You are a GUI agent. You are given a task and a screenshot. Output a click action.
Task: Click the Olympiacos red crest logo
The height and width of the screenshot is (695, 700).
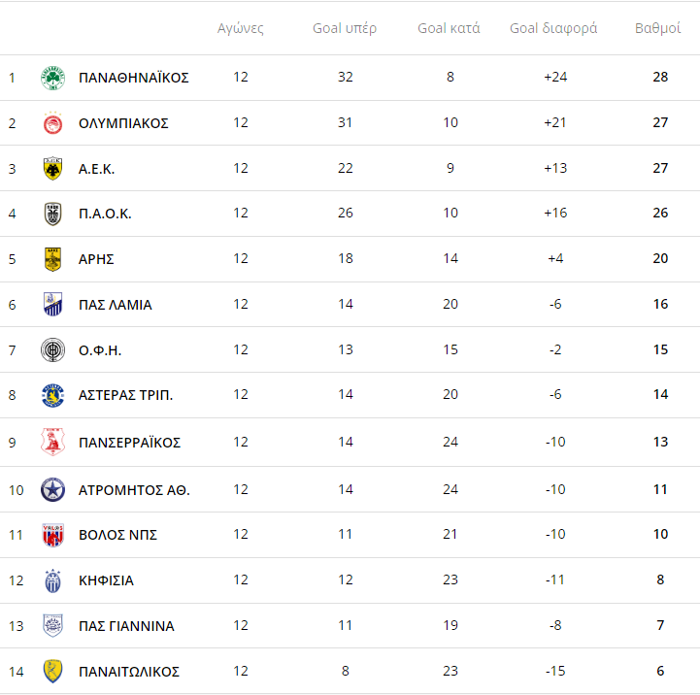52,123
